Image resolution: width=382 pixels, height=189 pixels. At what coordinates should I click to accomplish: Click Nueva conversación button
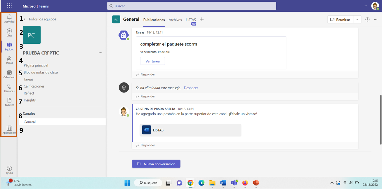click(156, 164)
